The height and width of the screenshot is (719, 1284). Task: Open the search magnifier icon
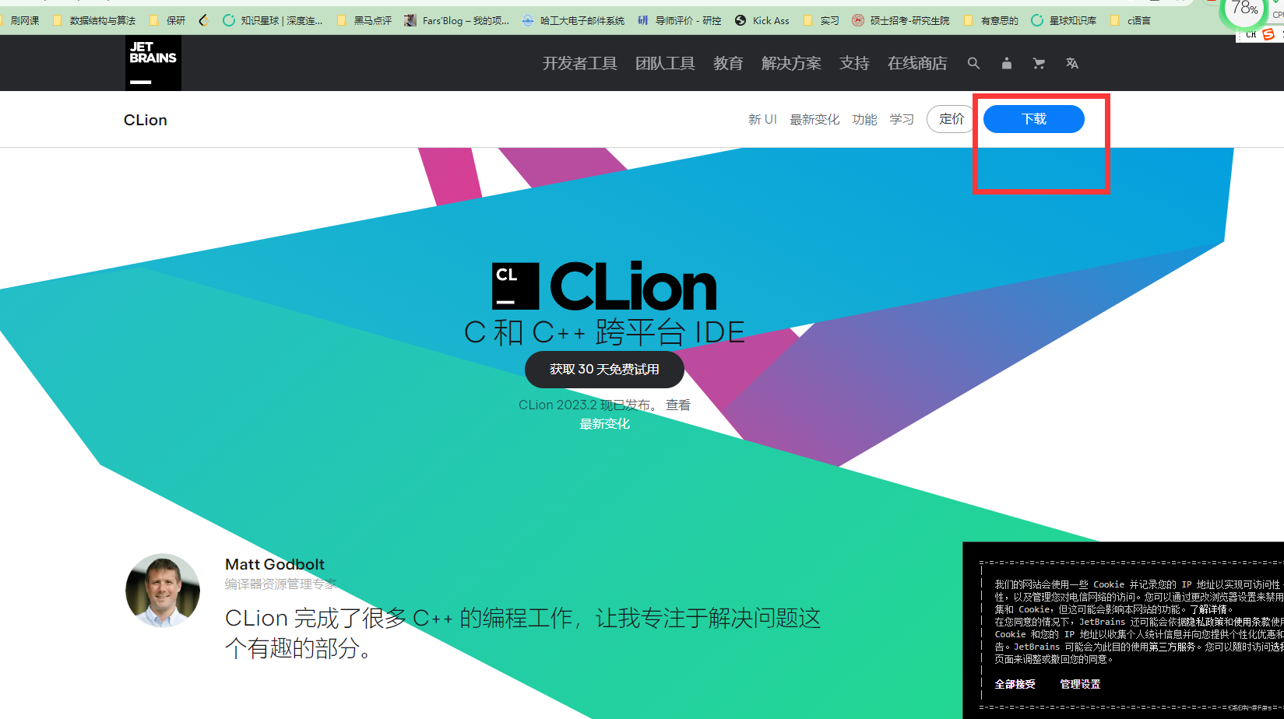pyautogui.click(x=973, y=64)
